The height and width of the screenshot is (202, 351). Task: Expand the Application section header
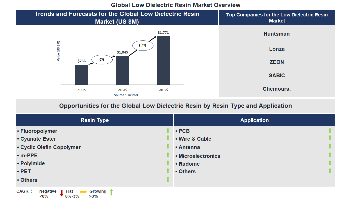coord(254,120)
